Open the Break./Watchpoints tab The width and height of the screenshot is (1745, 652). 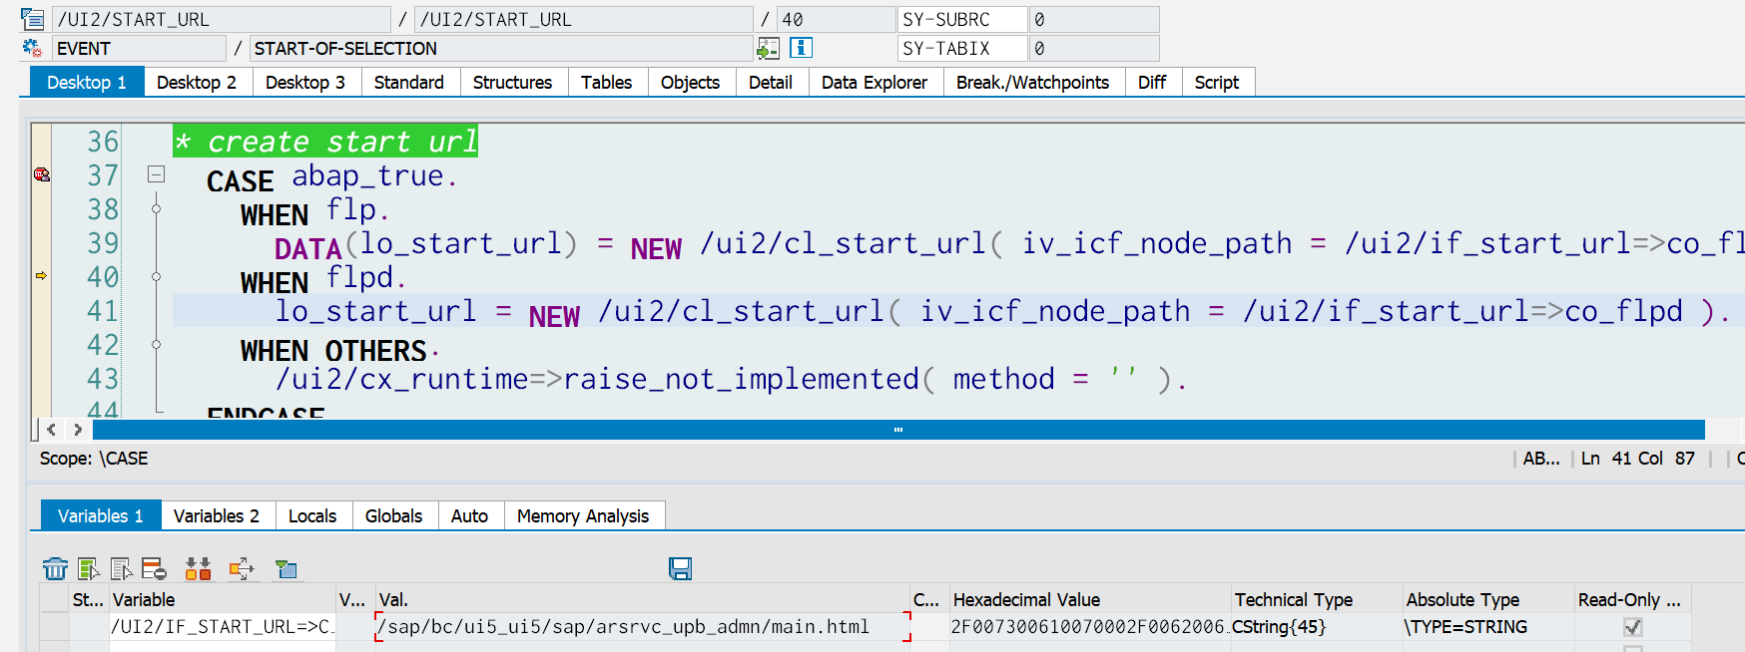click(x=1032, y=82)
